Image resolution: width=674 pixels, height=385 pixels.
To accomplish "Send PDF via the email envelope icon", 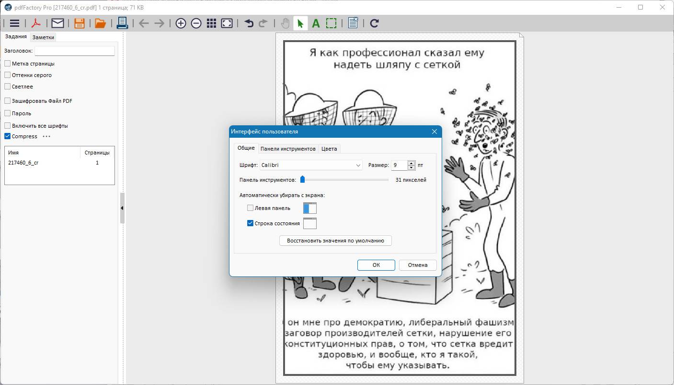I will (x=57, y=23).
